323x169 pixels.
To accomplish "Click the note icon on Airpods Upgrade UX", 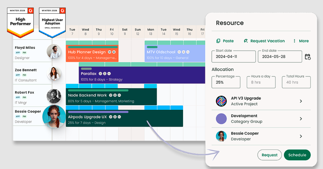I will point(115,117).
